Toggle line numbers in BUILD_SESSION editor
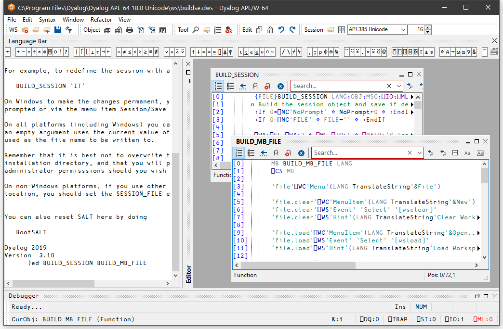Viewport: 503px width, 329px height. point(218,86)
